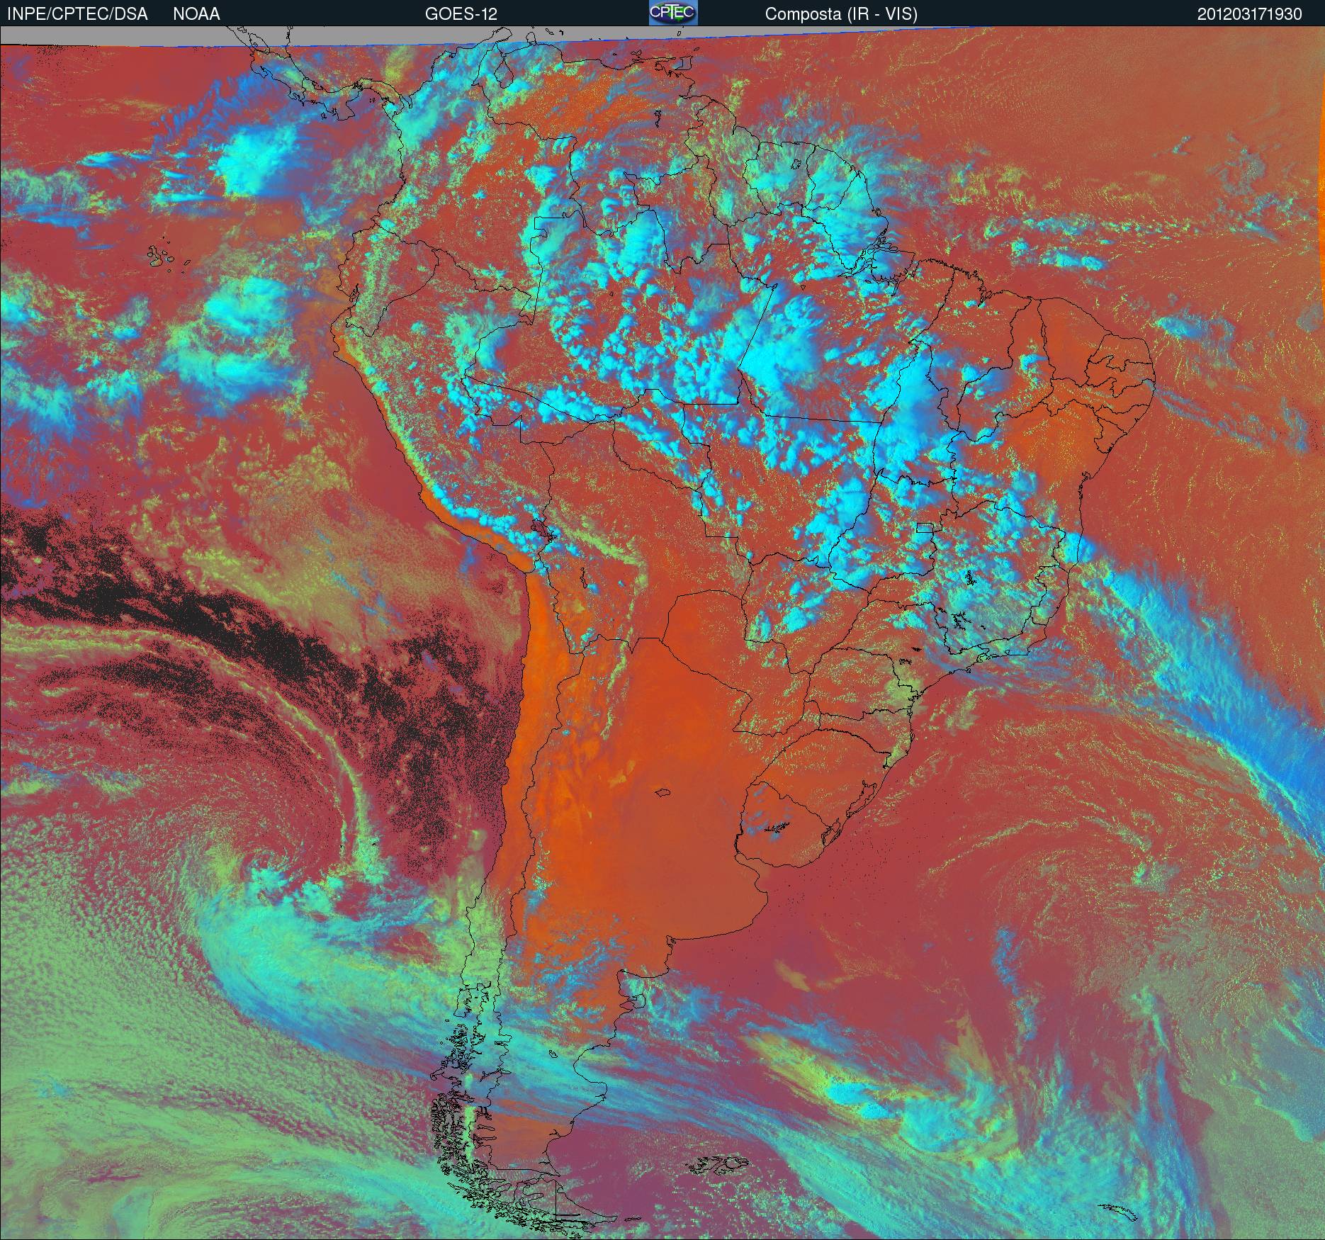
Task: Click the Composta (IR - VIS) label
Action: (841, 14)
